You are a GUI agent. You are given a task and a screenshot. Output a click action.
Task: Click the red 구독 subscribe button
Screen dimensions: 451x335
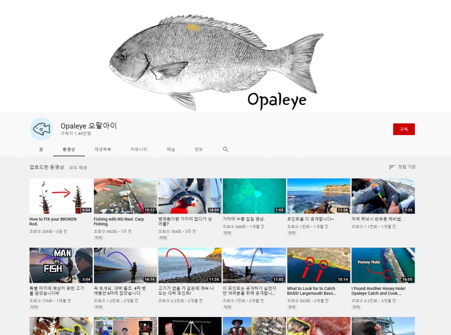click(404, 129)
